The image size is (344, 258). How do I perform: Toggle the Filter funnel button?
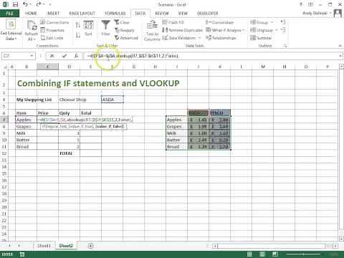pos(105,28)
